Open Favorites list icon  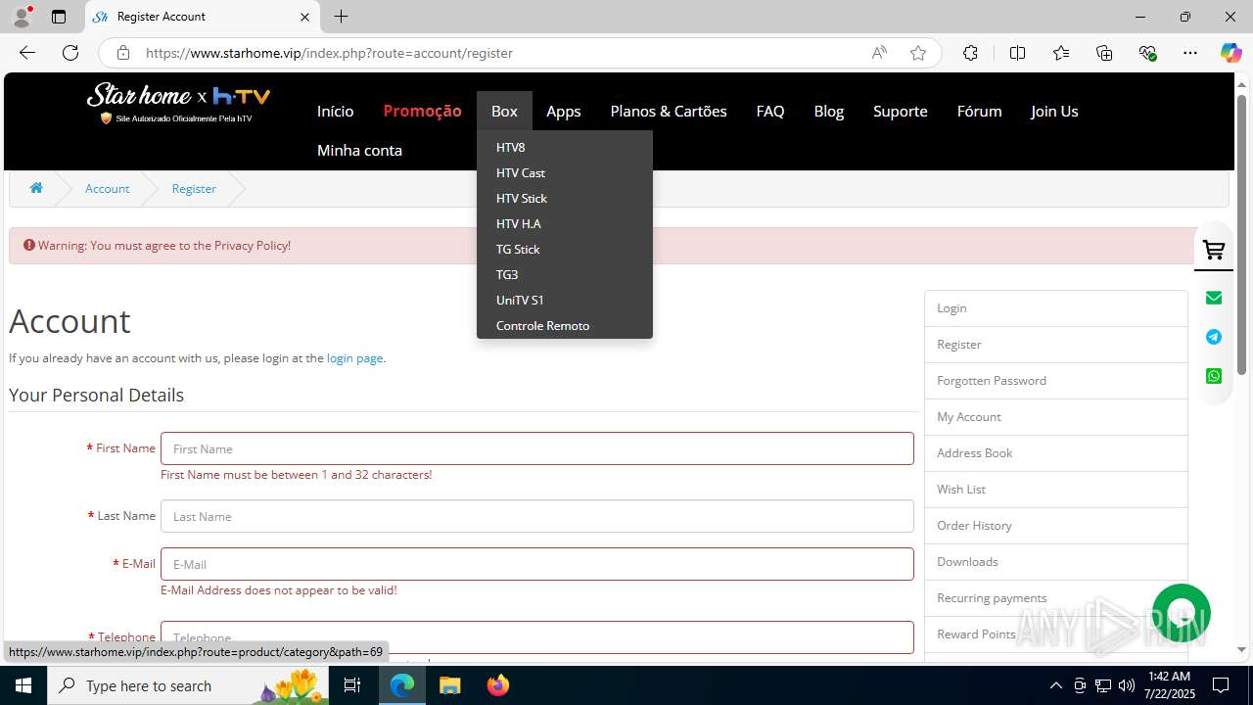click(x=1061, y=53)
